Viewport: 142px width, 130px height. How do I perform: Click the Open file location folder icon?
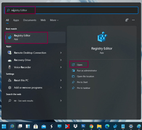(x=73, y=76)
